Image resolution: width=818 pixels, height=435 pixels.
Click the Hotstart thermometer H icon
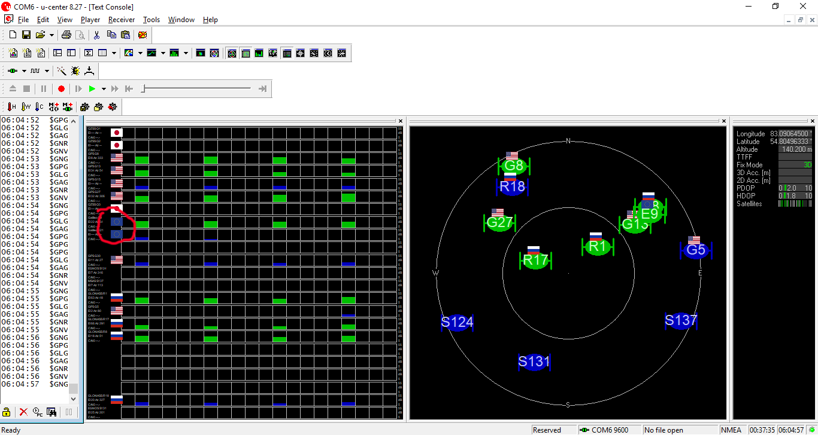[x=11, y=107]
